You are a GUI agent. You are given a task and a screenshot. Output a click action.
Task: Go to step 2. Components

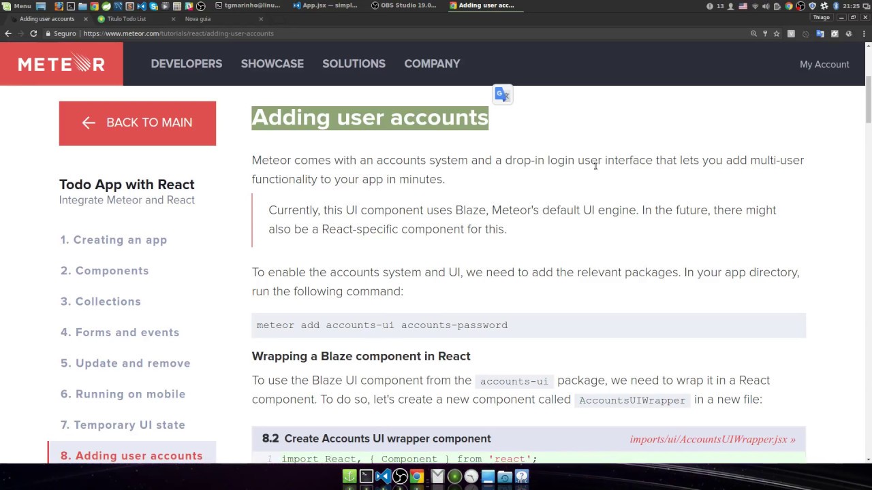(x=105, y=271)
